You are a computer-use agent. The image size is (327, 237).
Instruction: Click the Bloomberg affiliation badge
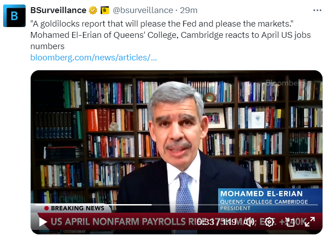pos(105,10)
